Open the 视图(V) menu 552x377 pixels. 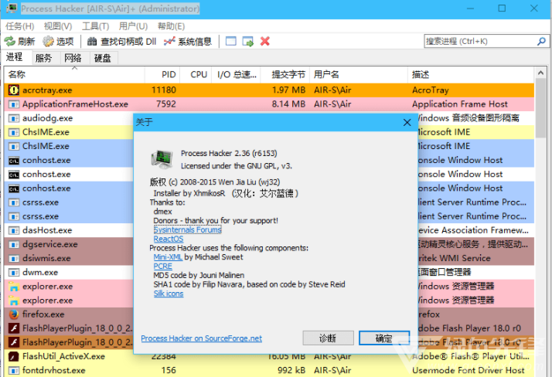coord(58,26)
